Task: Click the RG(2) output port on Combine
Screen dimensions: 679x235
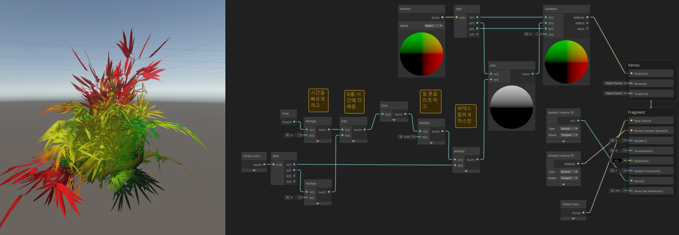Action: [x=587, y=29]
